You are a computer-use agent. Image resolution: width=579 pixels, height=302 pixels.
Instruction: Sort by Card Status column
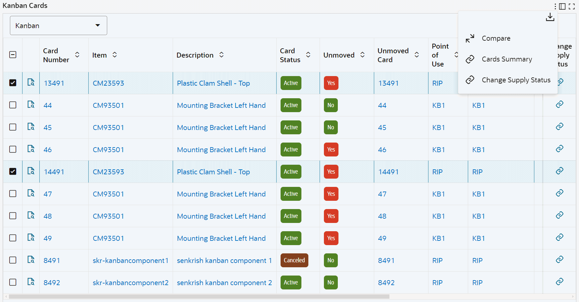pyautogui.click(x=308, y=55)
